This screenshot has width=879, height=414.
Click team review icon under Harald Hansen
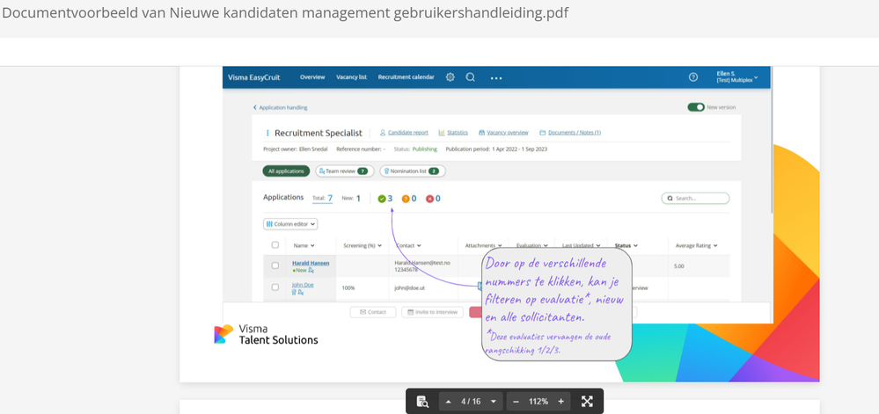[x=311, y=270]
